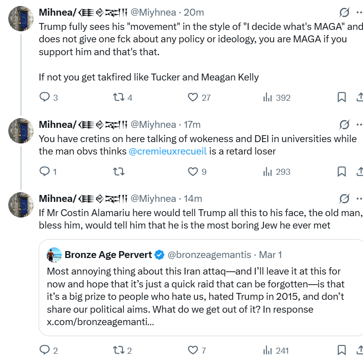
Task: Reply to the third tweet with 2 replies
Action: click(x=45, y=350)
